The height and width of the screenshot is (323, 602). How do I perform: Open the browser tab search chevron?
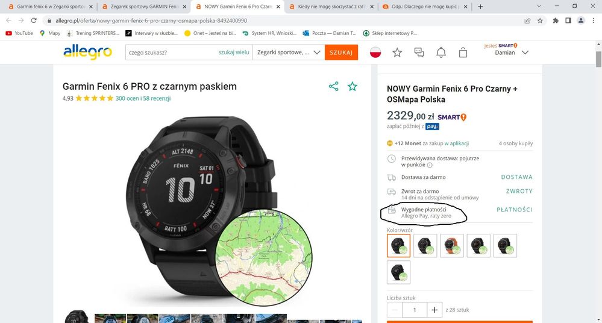point(539,7)
